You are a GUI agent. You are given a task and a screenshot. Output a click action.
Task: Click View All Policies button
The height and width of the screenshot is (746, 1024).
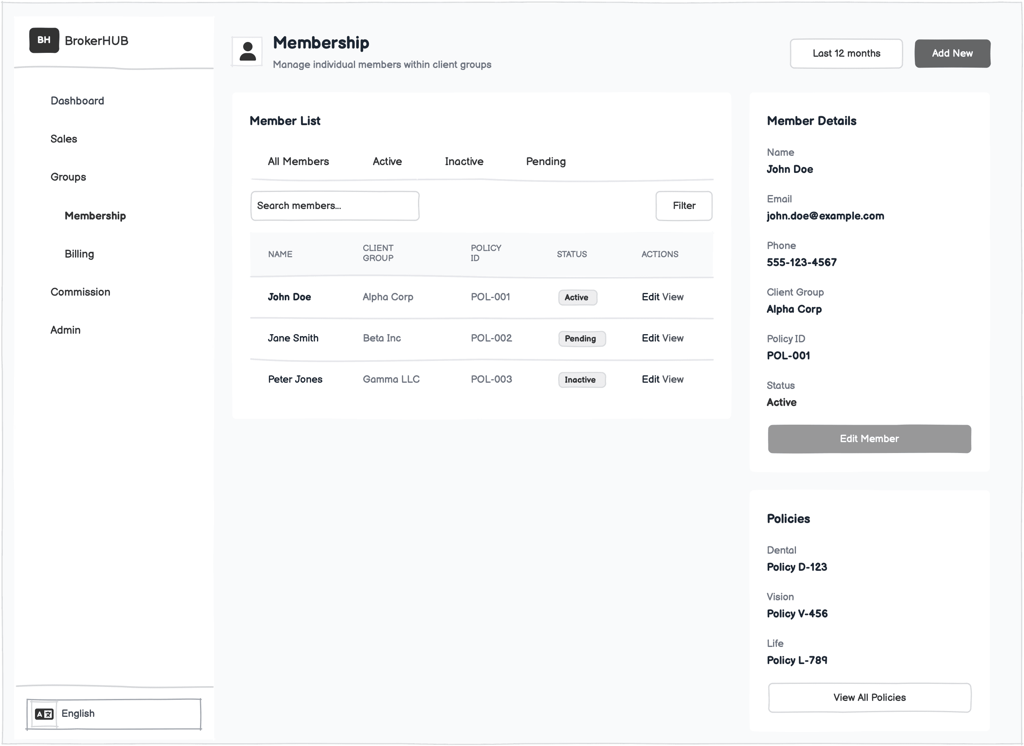coord(869,697)
